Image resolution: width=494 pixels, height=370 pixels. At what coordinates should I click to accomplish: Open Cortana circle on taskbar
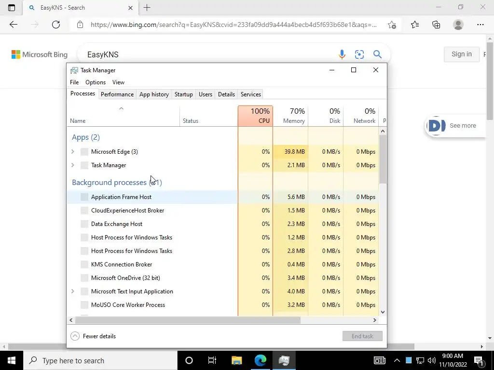[189, 360]
